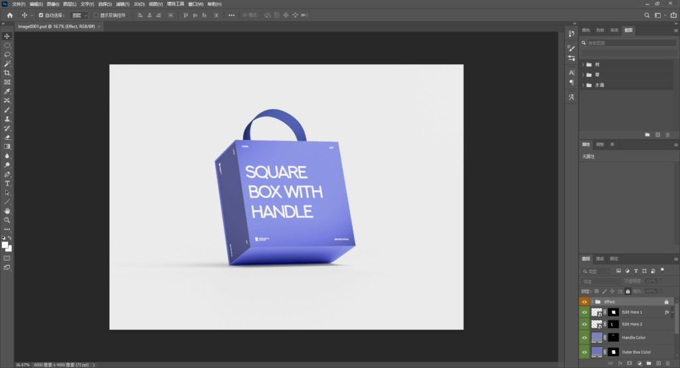Image resolution: width=680 pixels, height=368 pixels.
Task: Create new adjustment layer icon
Action: pyautogui.click(x=639, y=363)
